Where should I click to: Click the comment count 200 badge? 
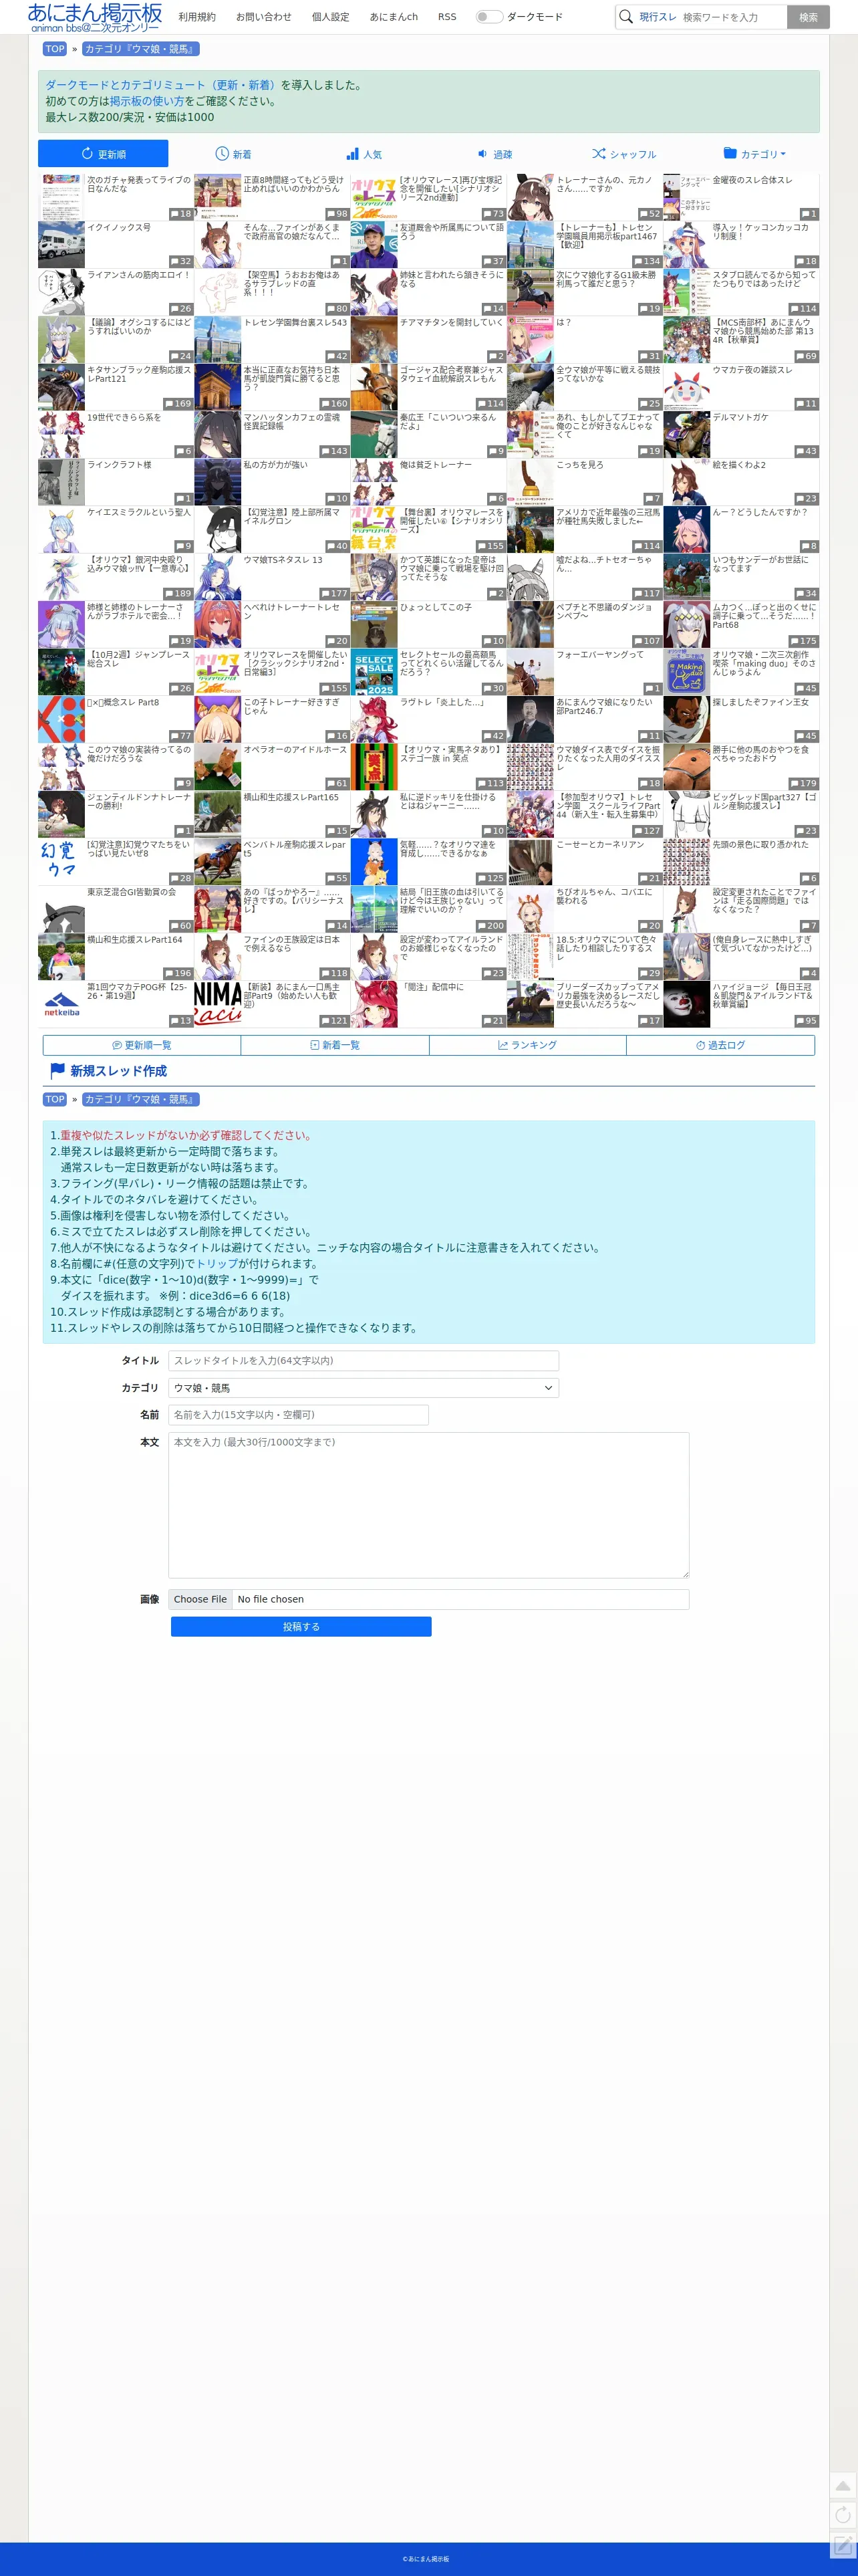tap(491, 926)
